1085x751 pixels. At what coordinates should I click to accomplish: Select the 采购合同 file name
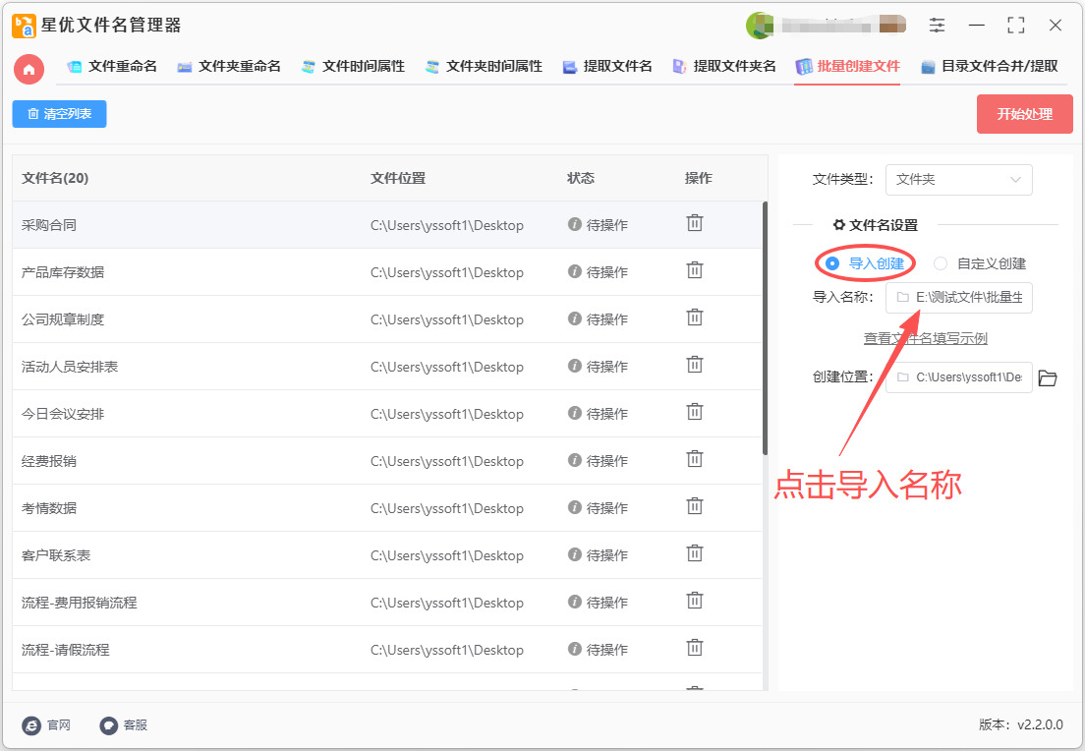point(49,225)
